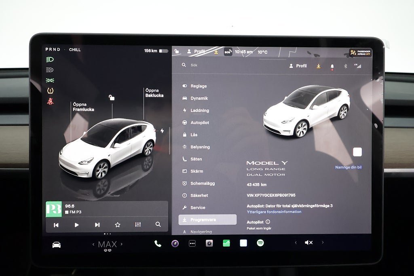Open the dashcam camera app

point(209,243)
